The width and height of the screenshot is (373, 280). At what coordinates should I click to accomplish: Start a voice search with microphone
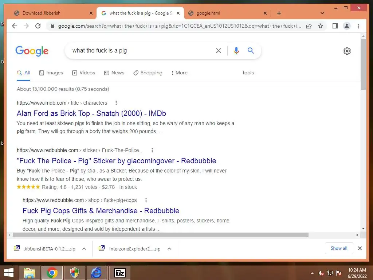[236, 50]
